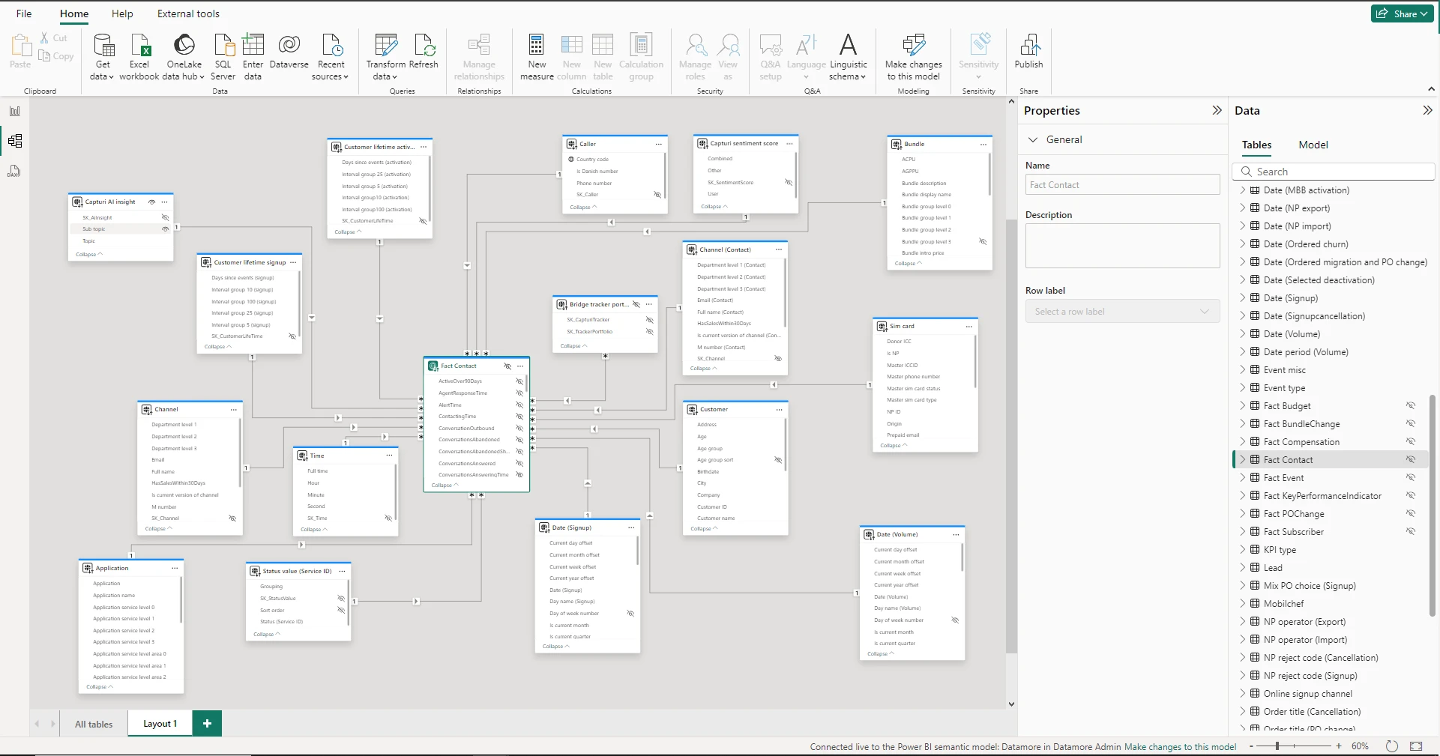
Task: Click the Get data icon
Action: [x=103, y=46]
